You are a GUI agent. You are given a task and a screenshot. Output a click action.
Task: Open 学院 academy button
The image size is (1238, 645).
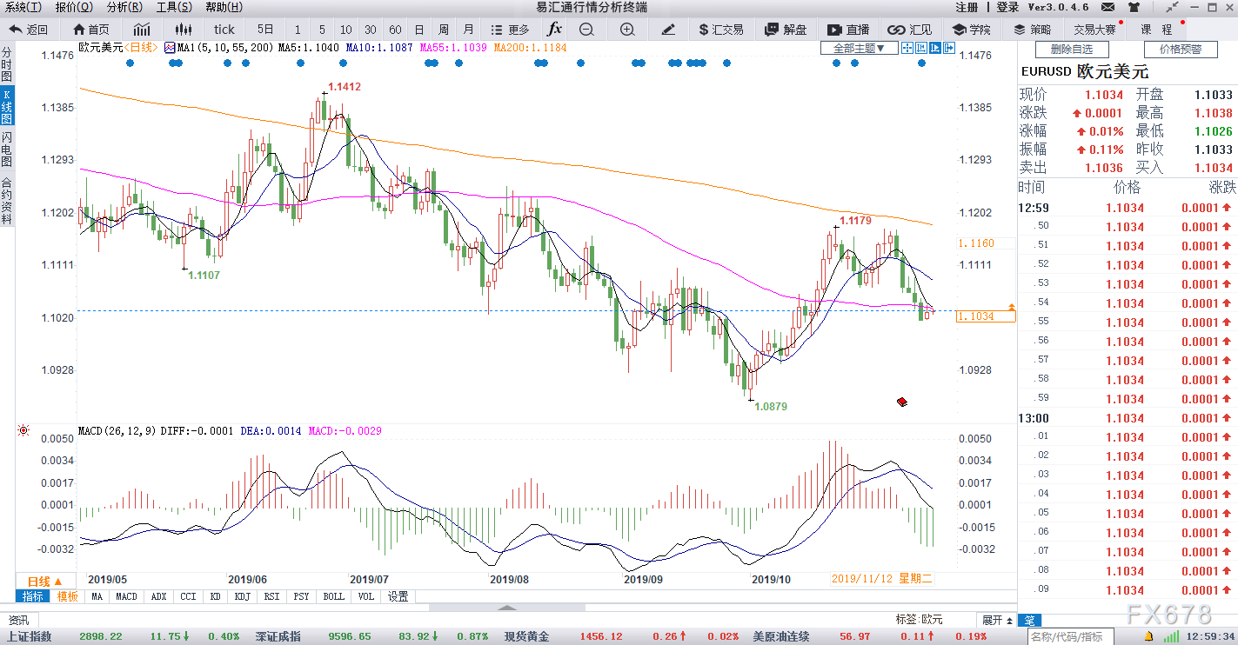tap(972, 29)
